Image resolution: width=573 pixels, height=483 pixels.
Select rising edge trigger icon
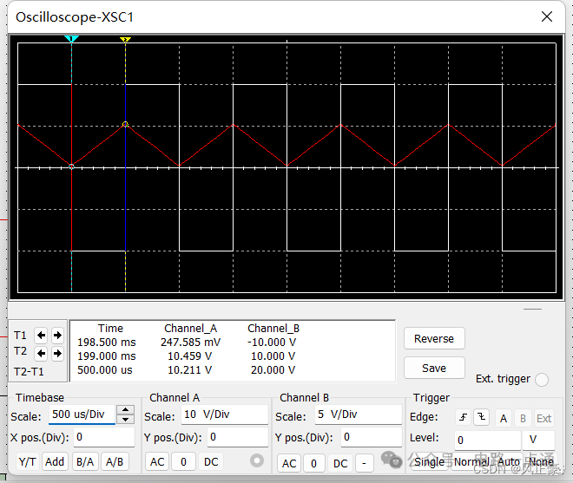[463, 417]
